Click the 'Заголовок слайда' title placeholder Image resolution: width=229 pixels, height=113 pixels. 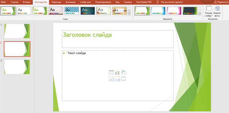(x=118, y=39)
